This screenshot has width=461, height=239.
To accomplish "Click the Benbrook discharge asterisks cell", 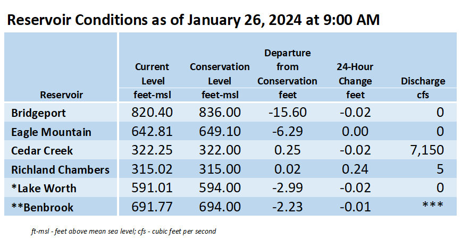I will tap(432, 204).
